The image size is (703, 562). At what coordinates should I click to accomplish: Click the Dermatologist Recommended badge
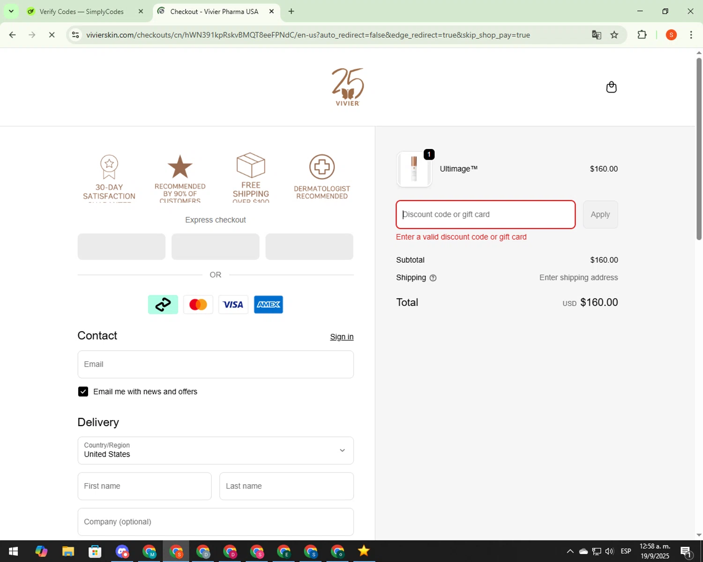(322, 177)
